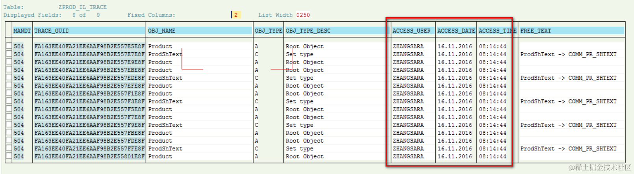The height and width of the screenshot is (174, 634).
Task: Click the List Width field showing 0250
Action: pyautogui.click(x=303, y=15)
